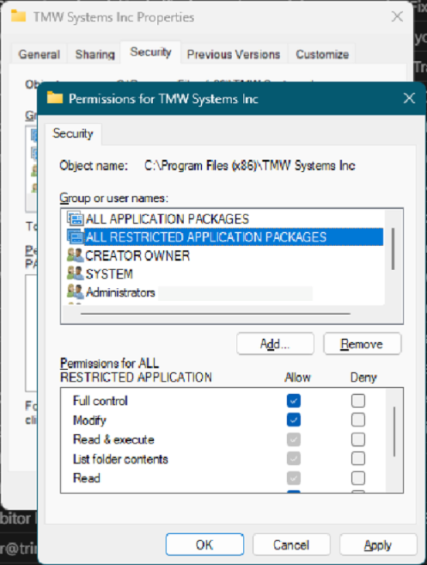Screen dimensions: 427x565
Task: Click ALL RESTRICTED APPLICATION PACKAGES icon
Action: point(76,236)
